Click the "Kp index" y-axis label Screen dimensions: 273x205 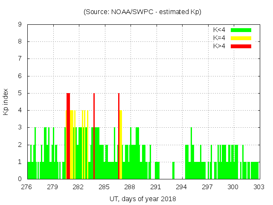click(x=6, y=102)
